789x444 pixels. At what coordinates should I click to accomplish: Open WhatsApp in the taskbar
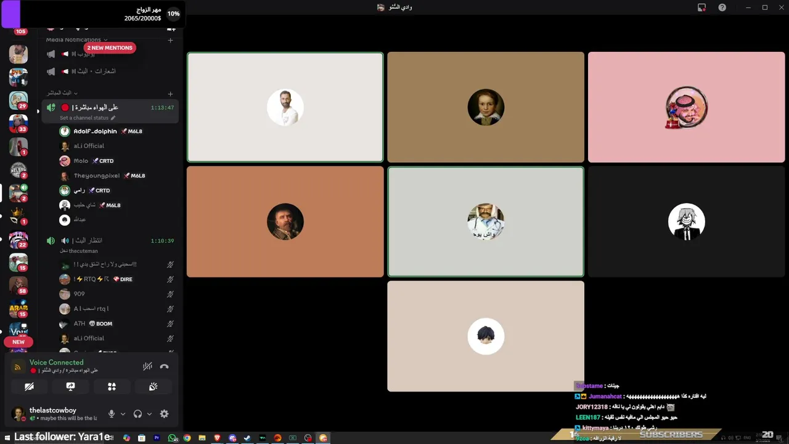[x=172, y=438]
